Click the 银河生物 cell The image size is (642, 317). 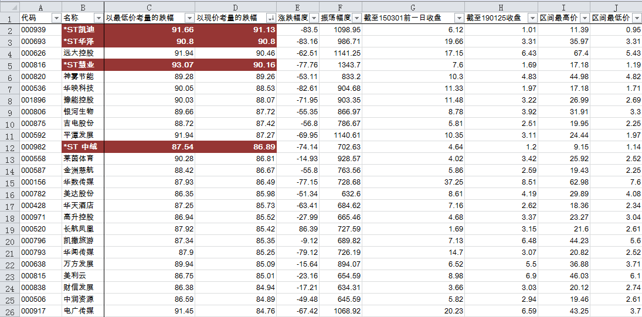83,112
